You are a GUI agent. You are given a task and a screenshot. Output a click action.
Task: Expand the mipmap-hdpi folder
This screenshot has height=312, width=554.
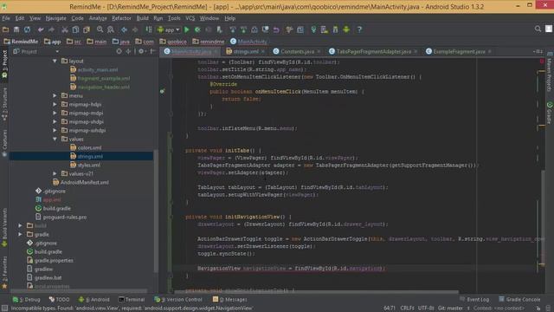[x=55, y=104]
